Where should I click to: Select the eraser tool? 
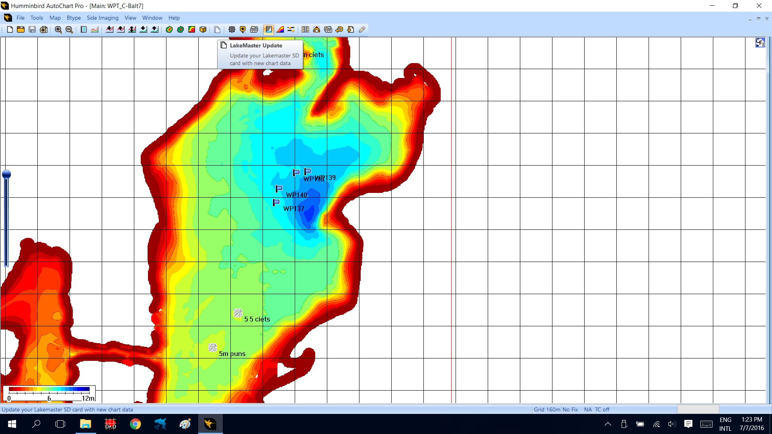[362, 29]
